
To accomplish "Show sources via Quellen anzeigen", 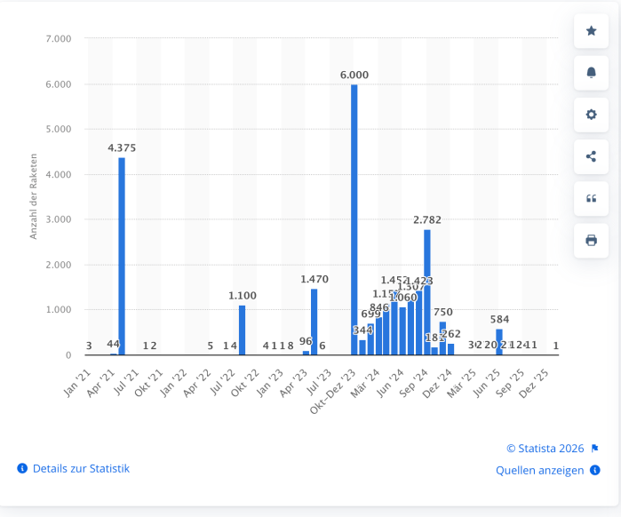I will (x=539, y=470).
